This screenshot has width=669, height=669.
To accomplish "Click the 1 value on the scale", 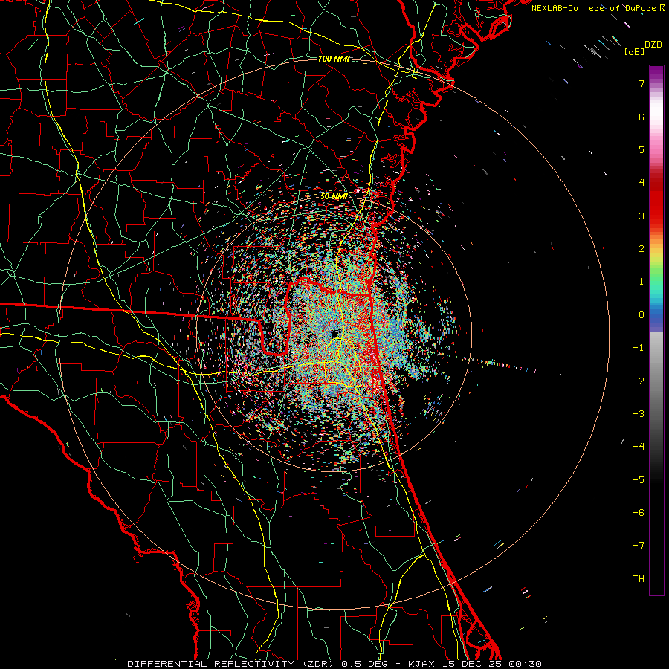I will coord(641,282).
